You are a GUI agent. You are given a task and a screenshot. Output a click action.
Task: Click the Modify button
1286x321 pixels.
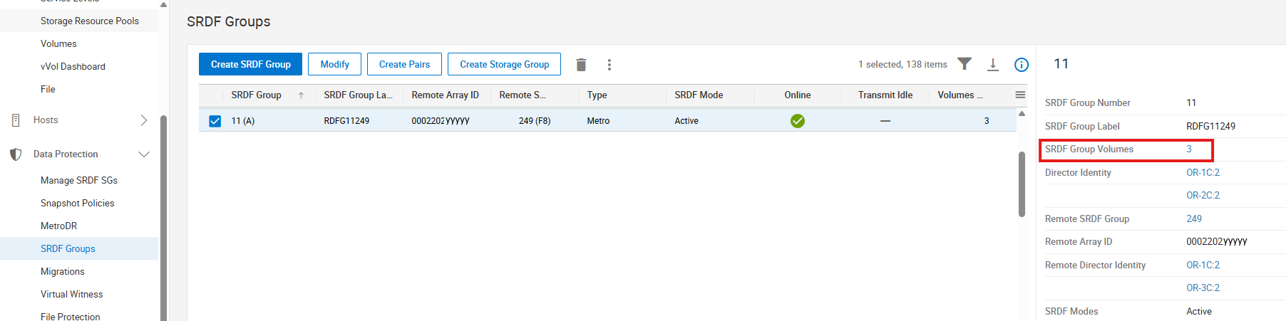[x=334, y=64]
